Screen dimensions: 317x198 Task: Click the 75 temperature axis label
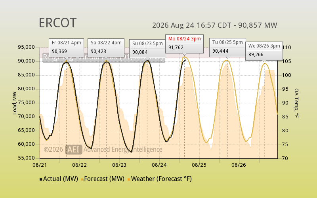(285, 145)
